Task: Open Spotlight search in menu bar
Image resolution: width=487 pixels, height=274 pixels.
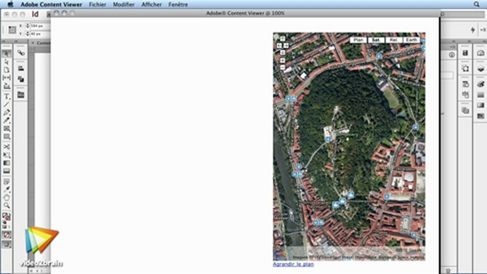Action: pos(477,5)
